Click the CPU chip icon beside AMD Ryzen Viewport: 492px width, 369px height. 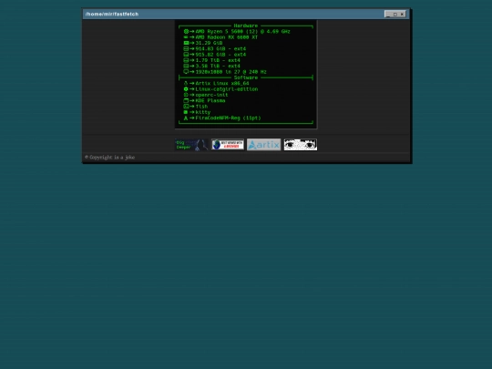[186, 31]
